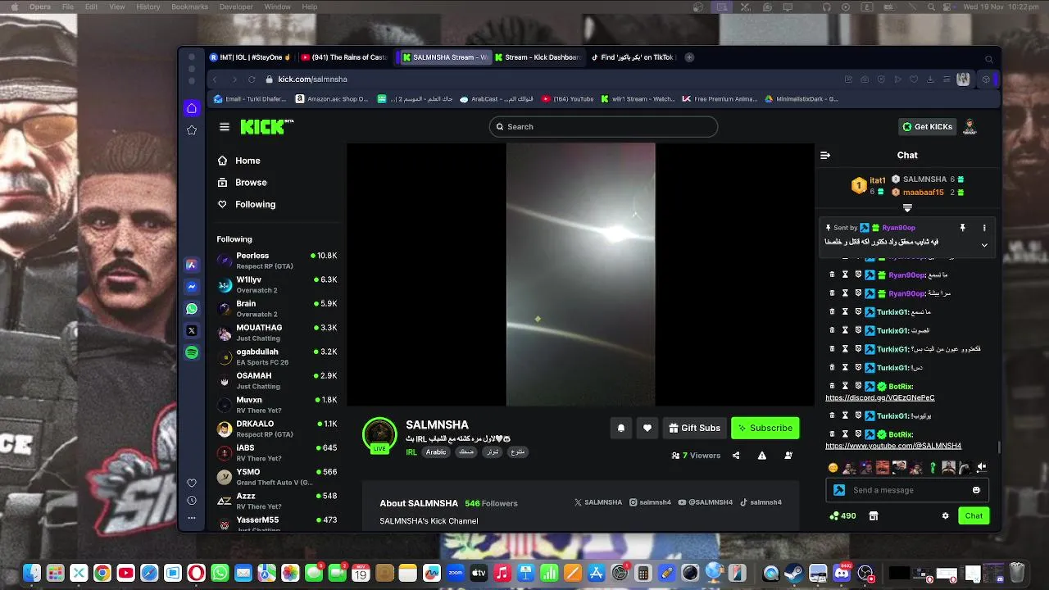Click the Gift Subs button
Screen dimensions: 1049x590
(x=694, y=428)
